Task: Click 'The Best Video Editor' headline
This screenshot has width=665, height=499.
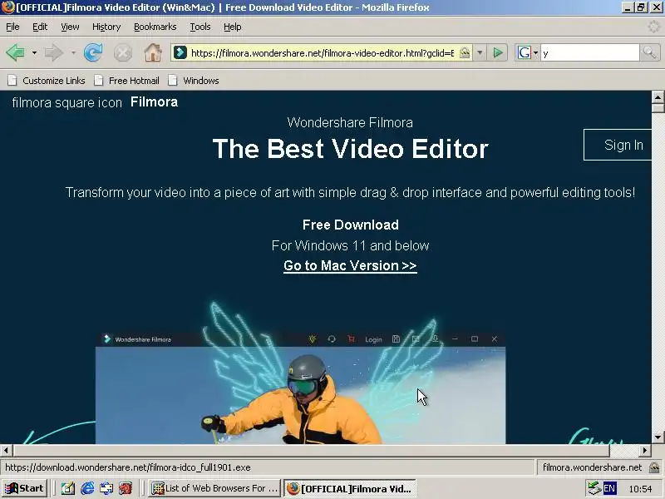Action: coord(350,149)
